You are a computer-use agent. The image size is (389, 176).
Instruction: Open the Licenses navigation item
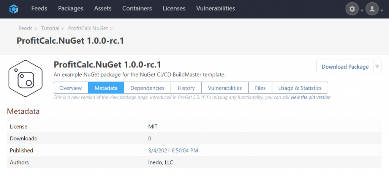tap(174, 8)
